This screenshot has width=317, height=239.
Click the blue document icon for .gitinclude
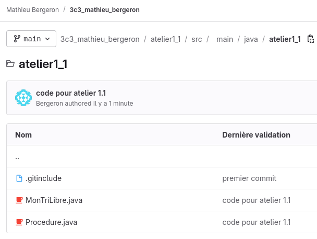click(x=19, y=178)
